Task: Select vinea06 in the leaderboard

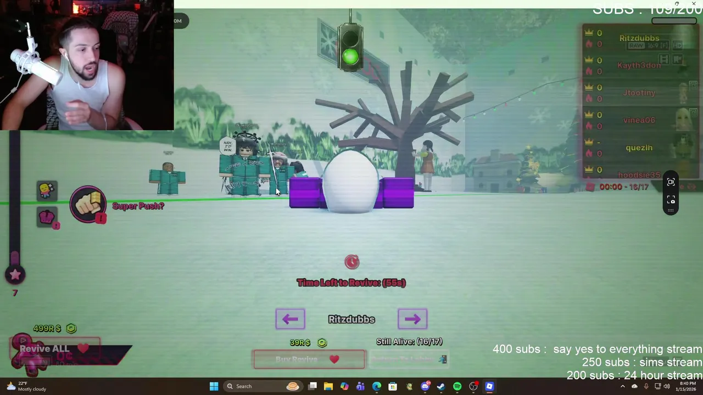Action: pyautogui.click(x=639, y=120)
